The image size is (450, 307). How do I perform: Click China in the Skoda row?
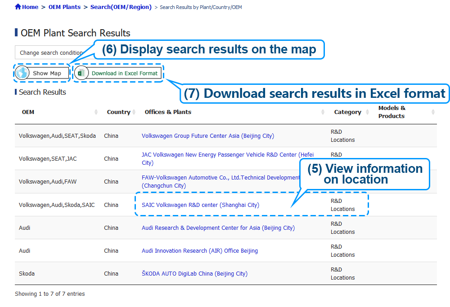tap(111, 274)
